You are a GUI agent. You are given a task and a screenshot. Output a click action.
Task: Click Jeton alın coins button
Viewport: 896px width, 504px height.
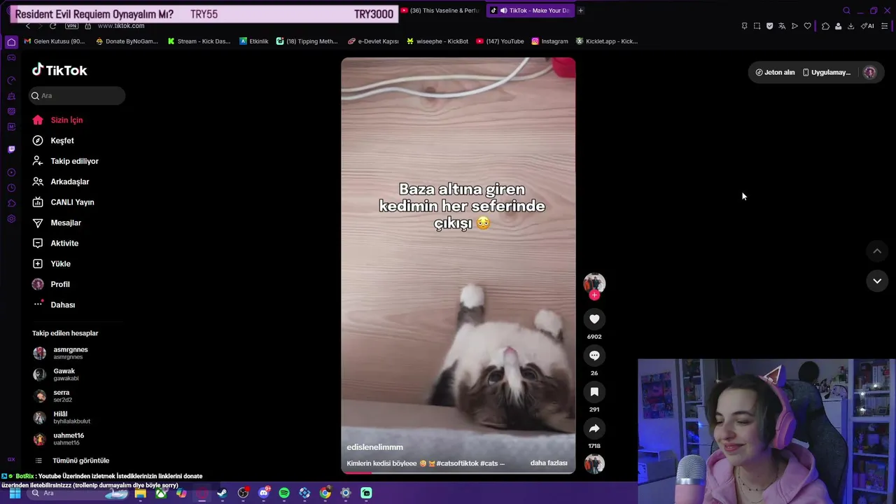click(775, 72)
